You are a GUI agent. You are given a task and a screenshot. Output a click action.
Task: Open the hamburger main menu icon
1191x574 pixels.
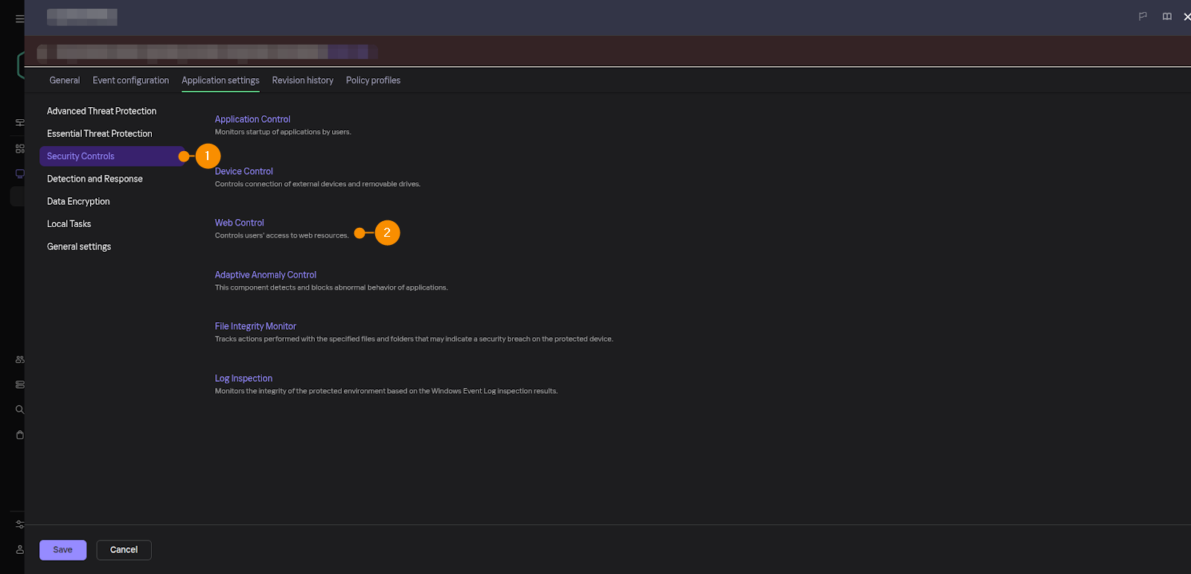tap(19, 19)
